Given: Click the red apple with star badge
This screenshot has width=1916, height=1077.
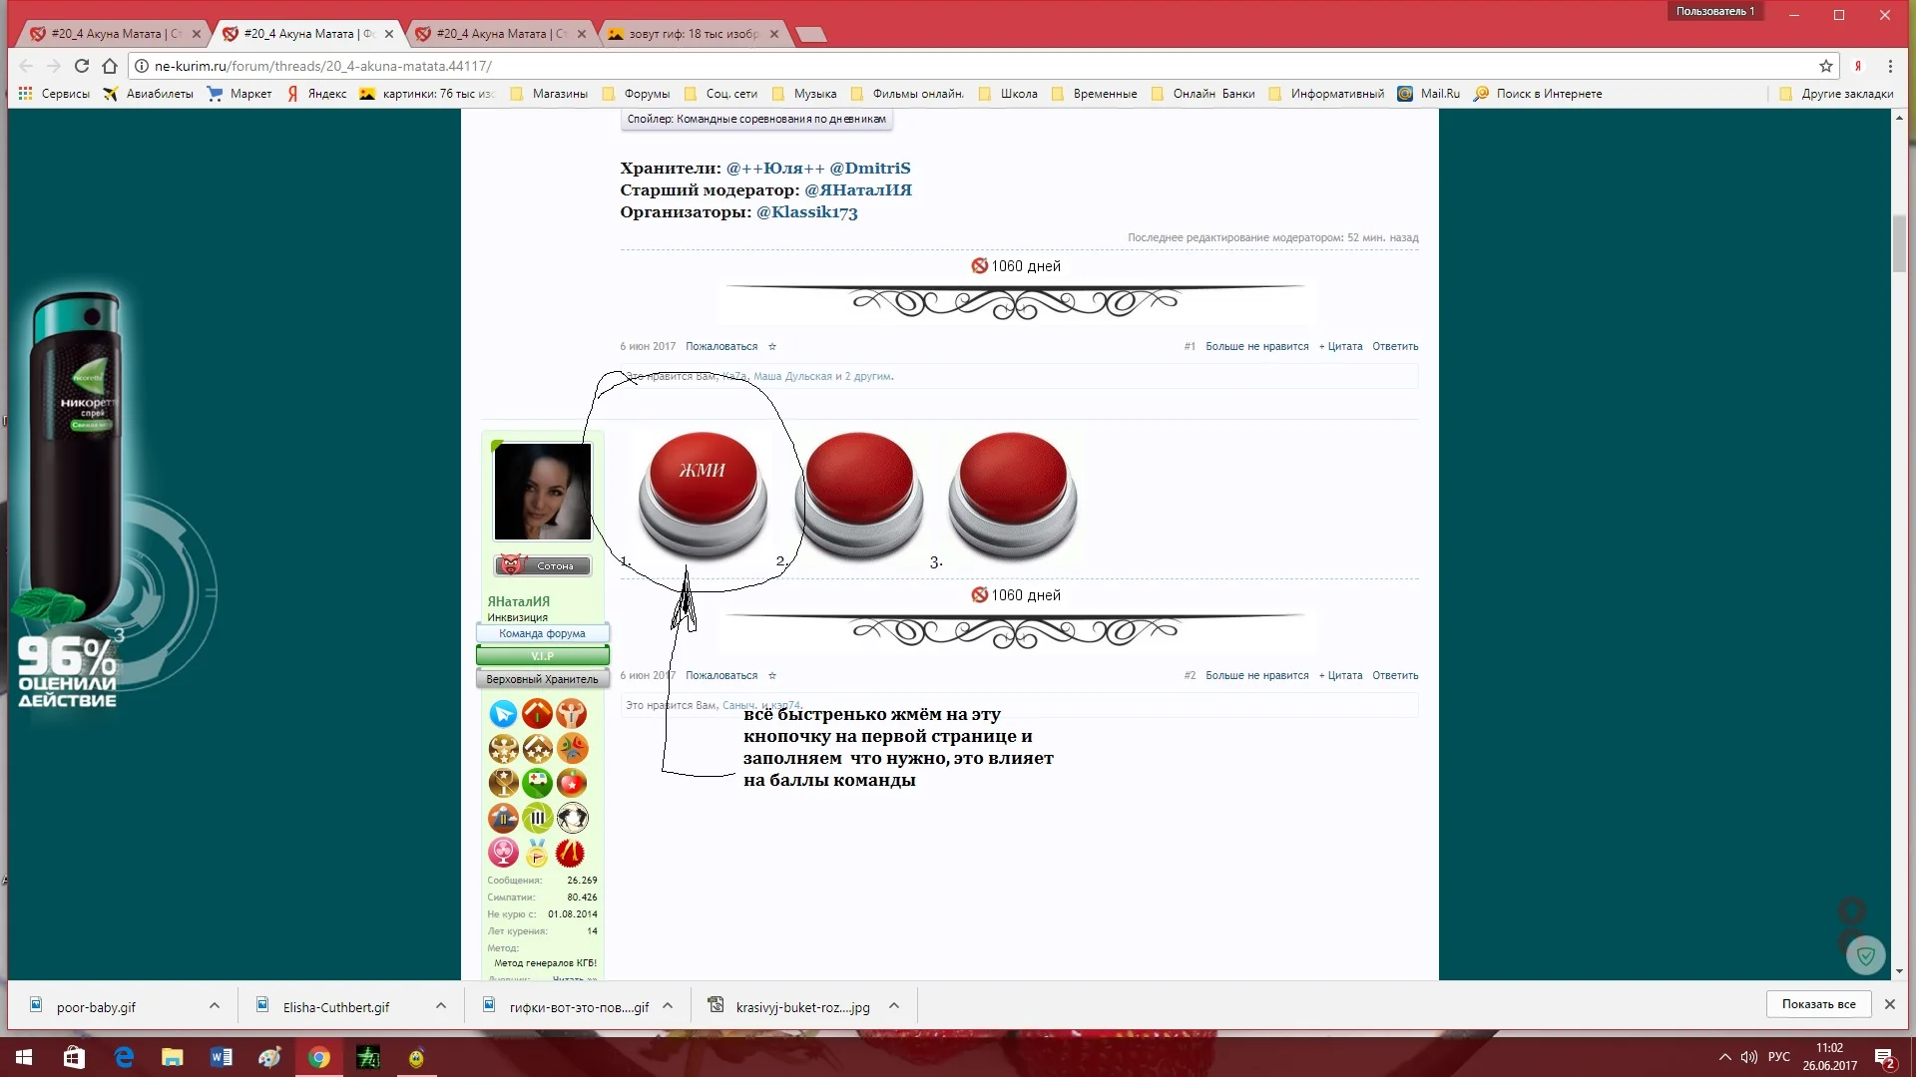Looking at the screenshot, I should [572, 782].
